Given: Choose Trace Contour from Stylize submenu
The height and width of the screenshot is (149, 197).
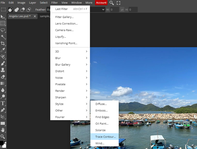Looking at the screenshot, I should pos(106,137).
